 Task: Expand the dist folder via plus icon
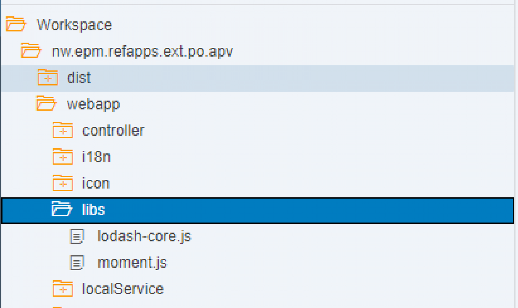coord(48,78)
